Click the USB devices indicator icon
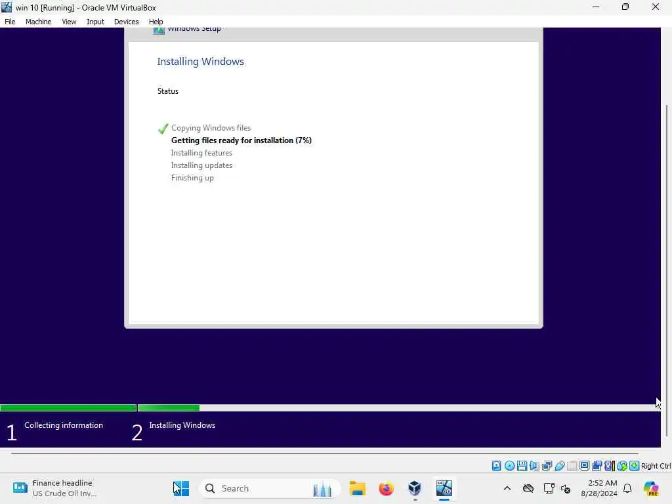The image size is (672, 504). [x=559, y=465]
